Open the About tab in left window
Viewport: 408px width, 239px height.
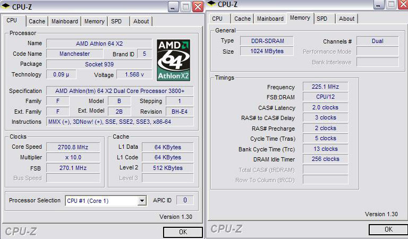[x=141, y=21]
